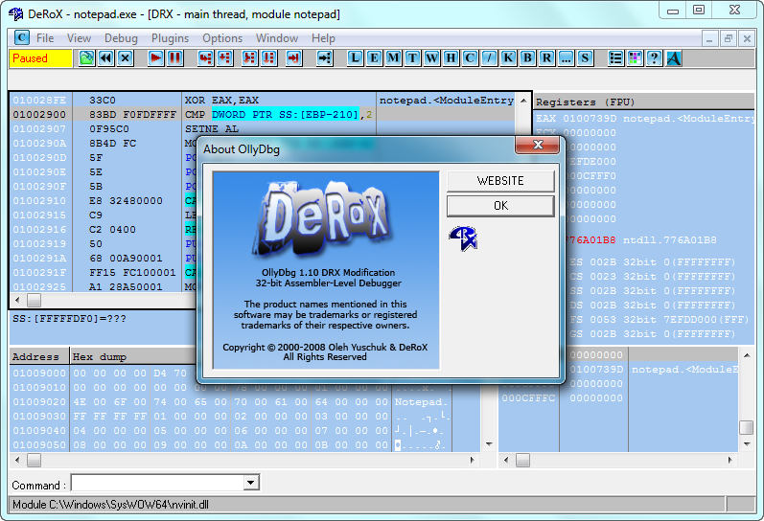
Task: Click the Pause execution toolbar icon
Action: (x=175, y=58)
